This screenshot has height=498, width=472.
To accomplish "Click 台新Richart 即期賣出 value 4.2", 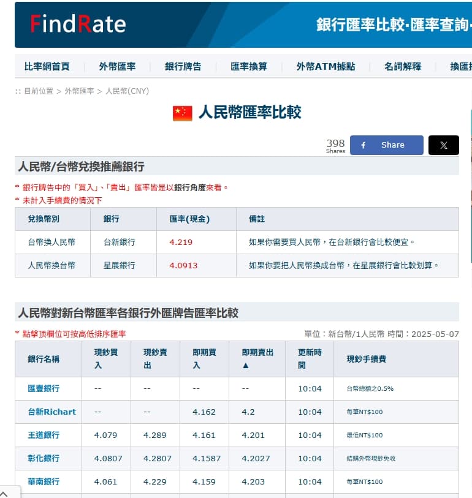I will [248, 412].
